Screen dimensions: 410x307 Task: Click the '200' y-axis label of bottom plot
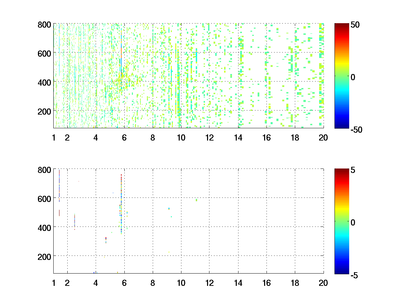[44, 256]
